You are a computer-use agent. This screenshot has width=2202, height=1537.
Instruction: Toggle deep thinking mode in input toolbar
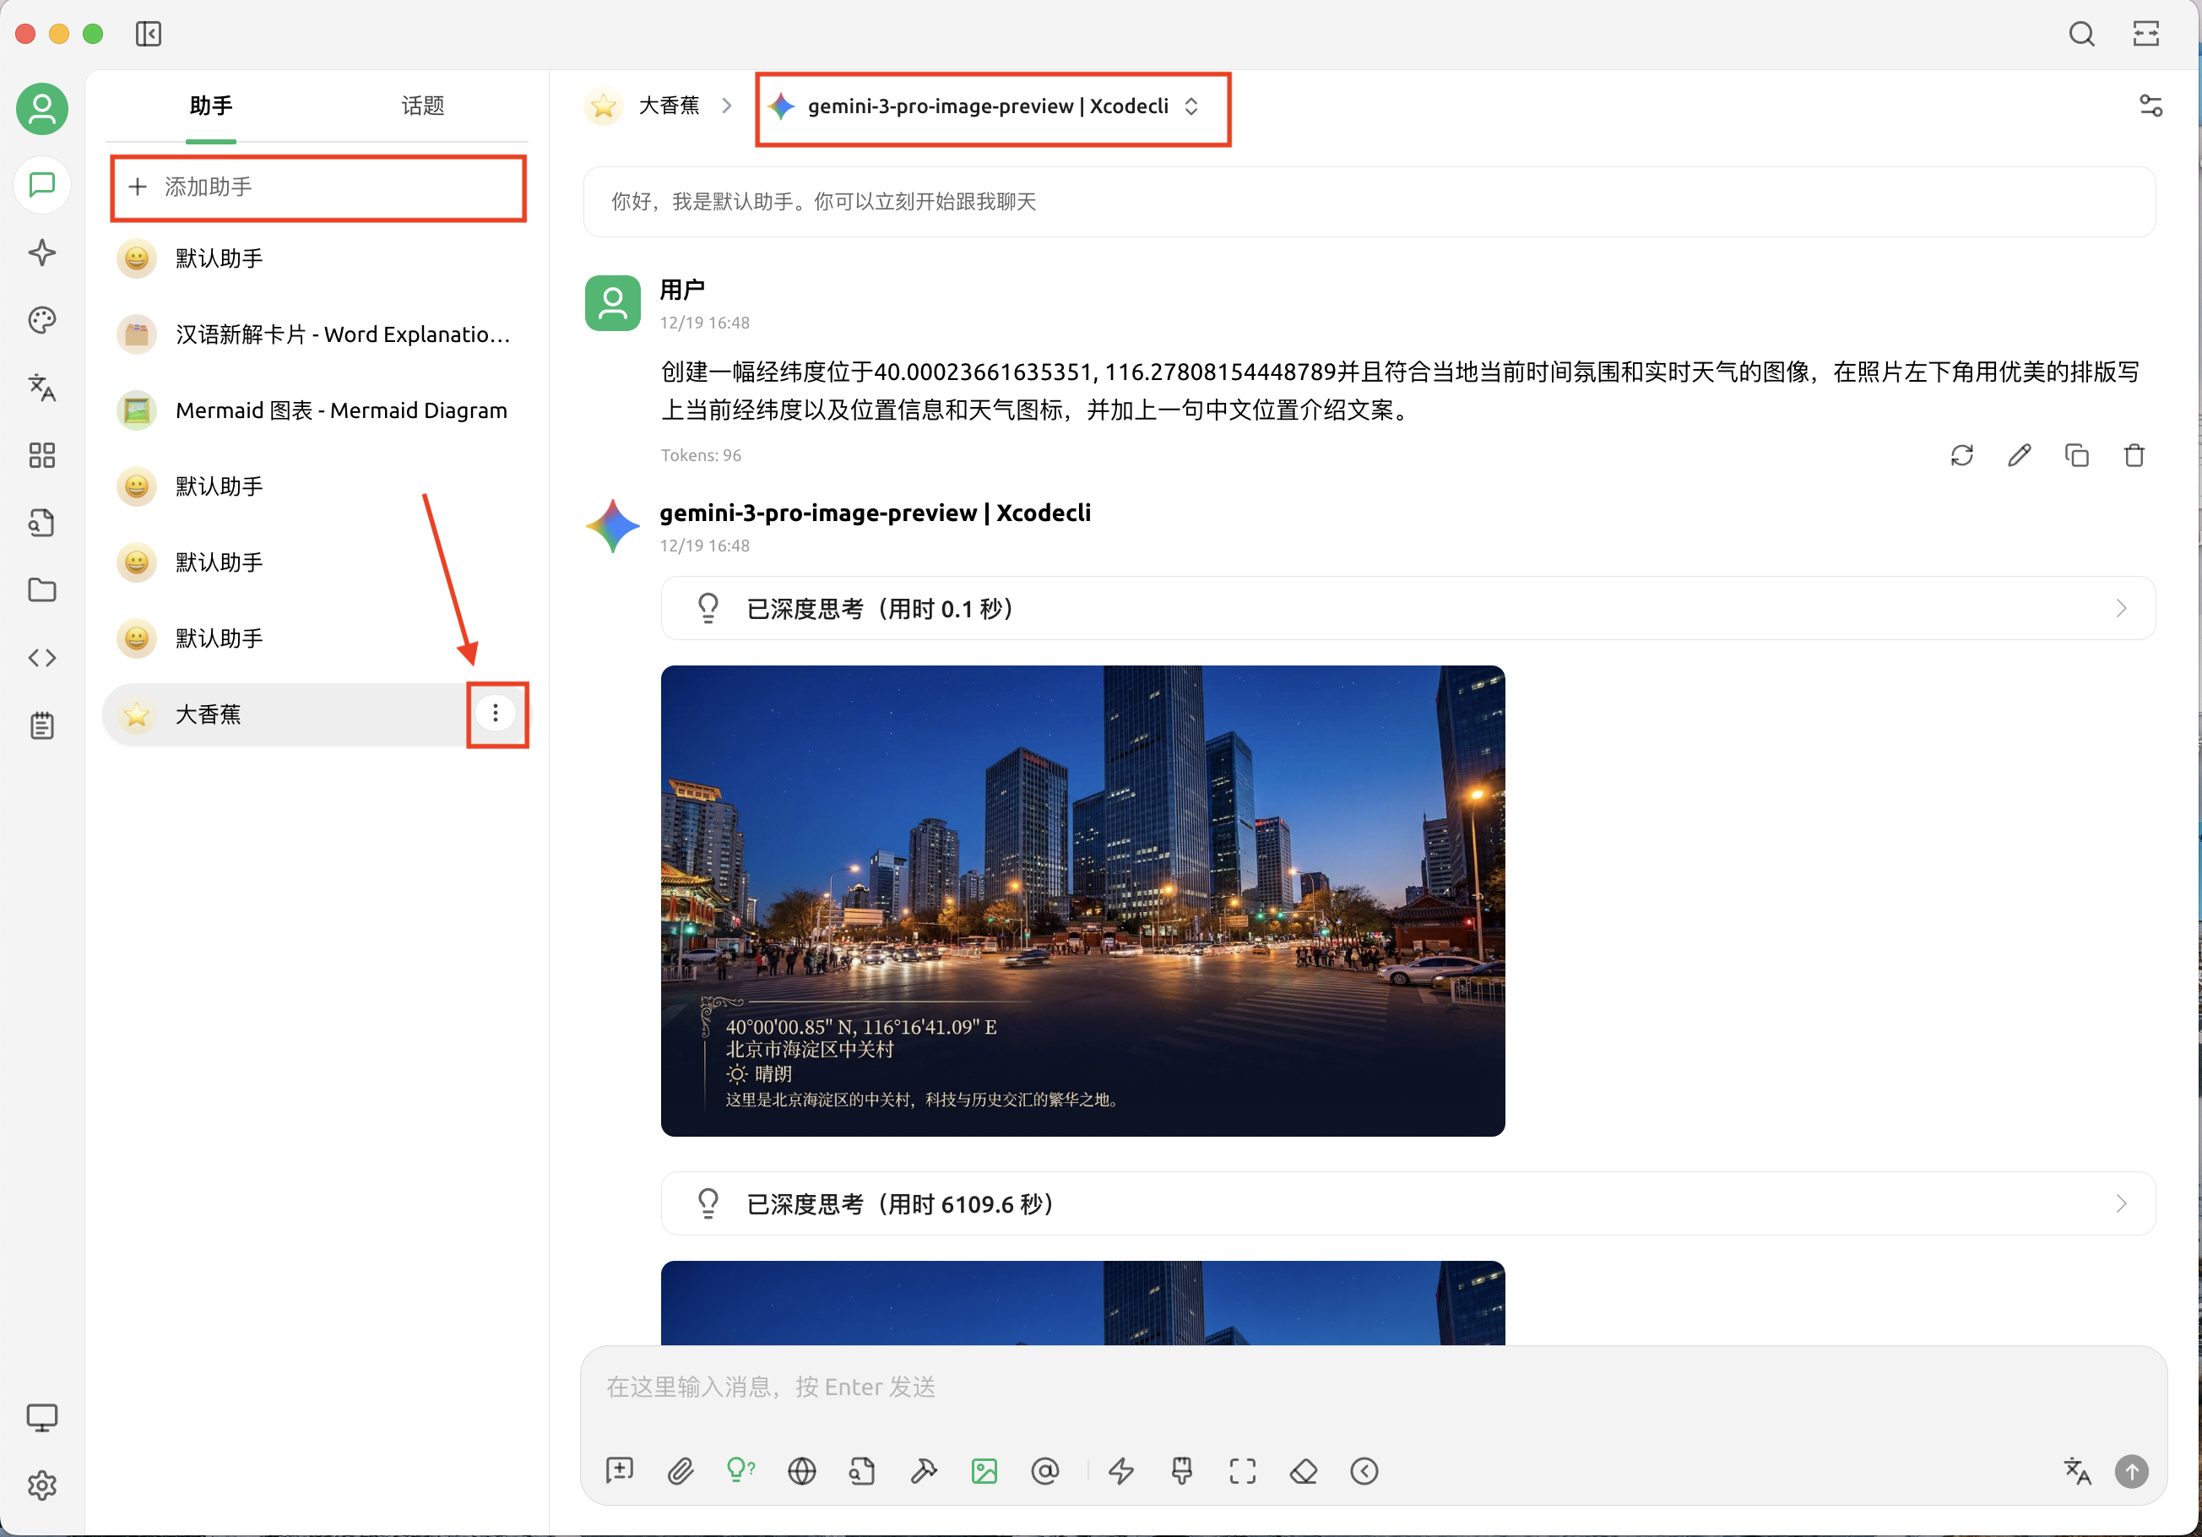(x=740, y=1471)
